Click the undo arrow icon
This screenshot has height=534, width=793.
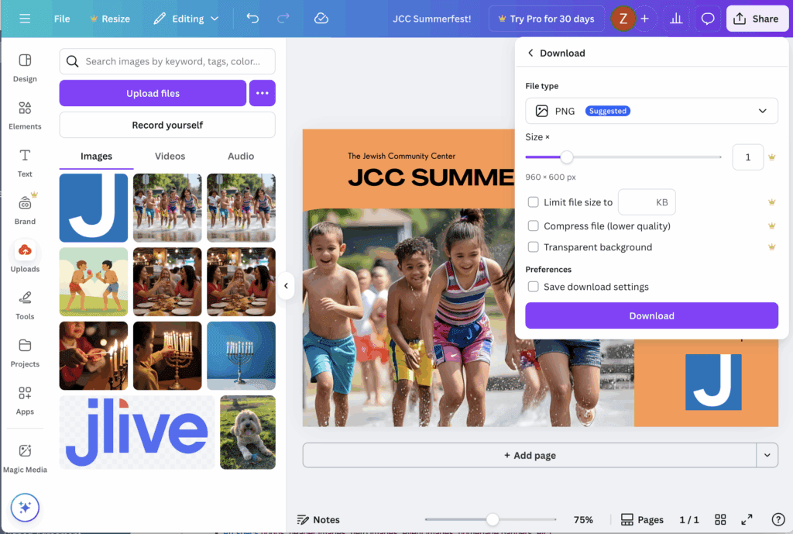252,19
